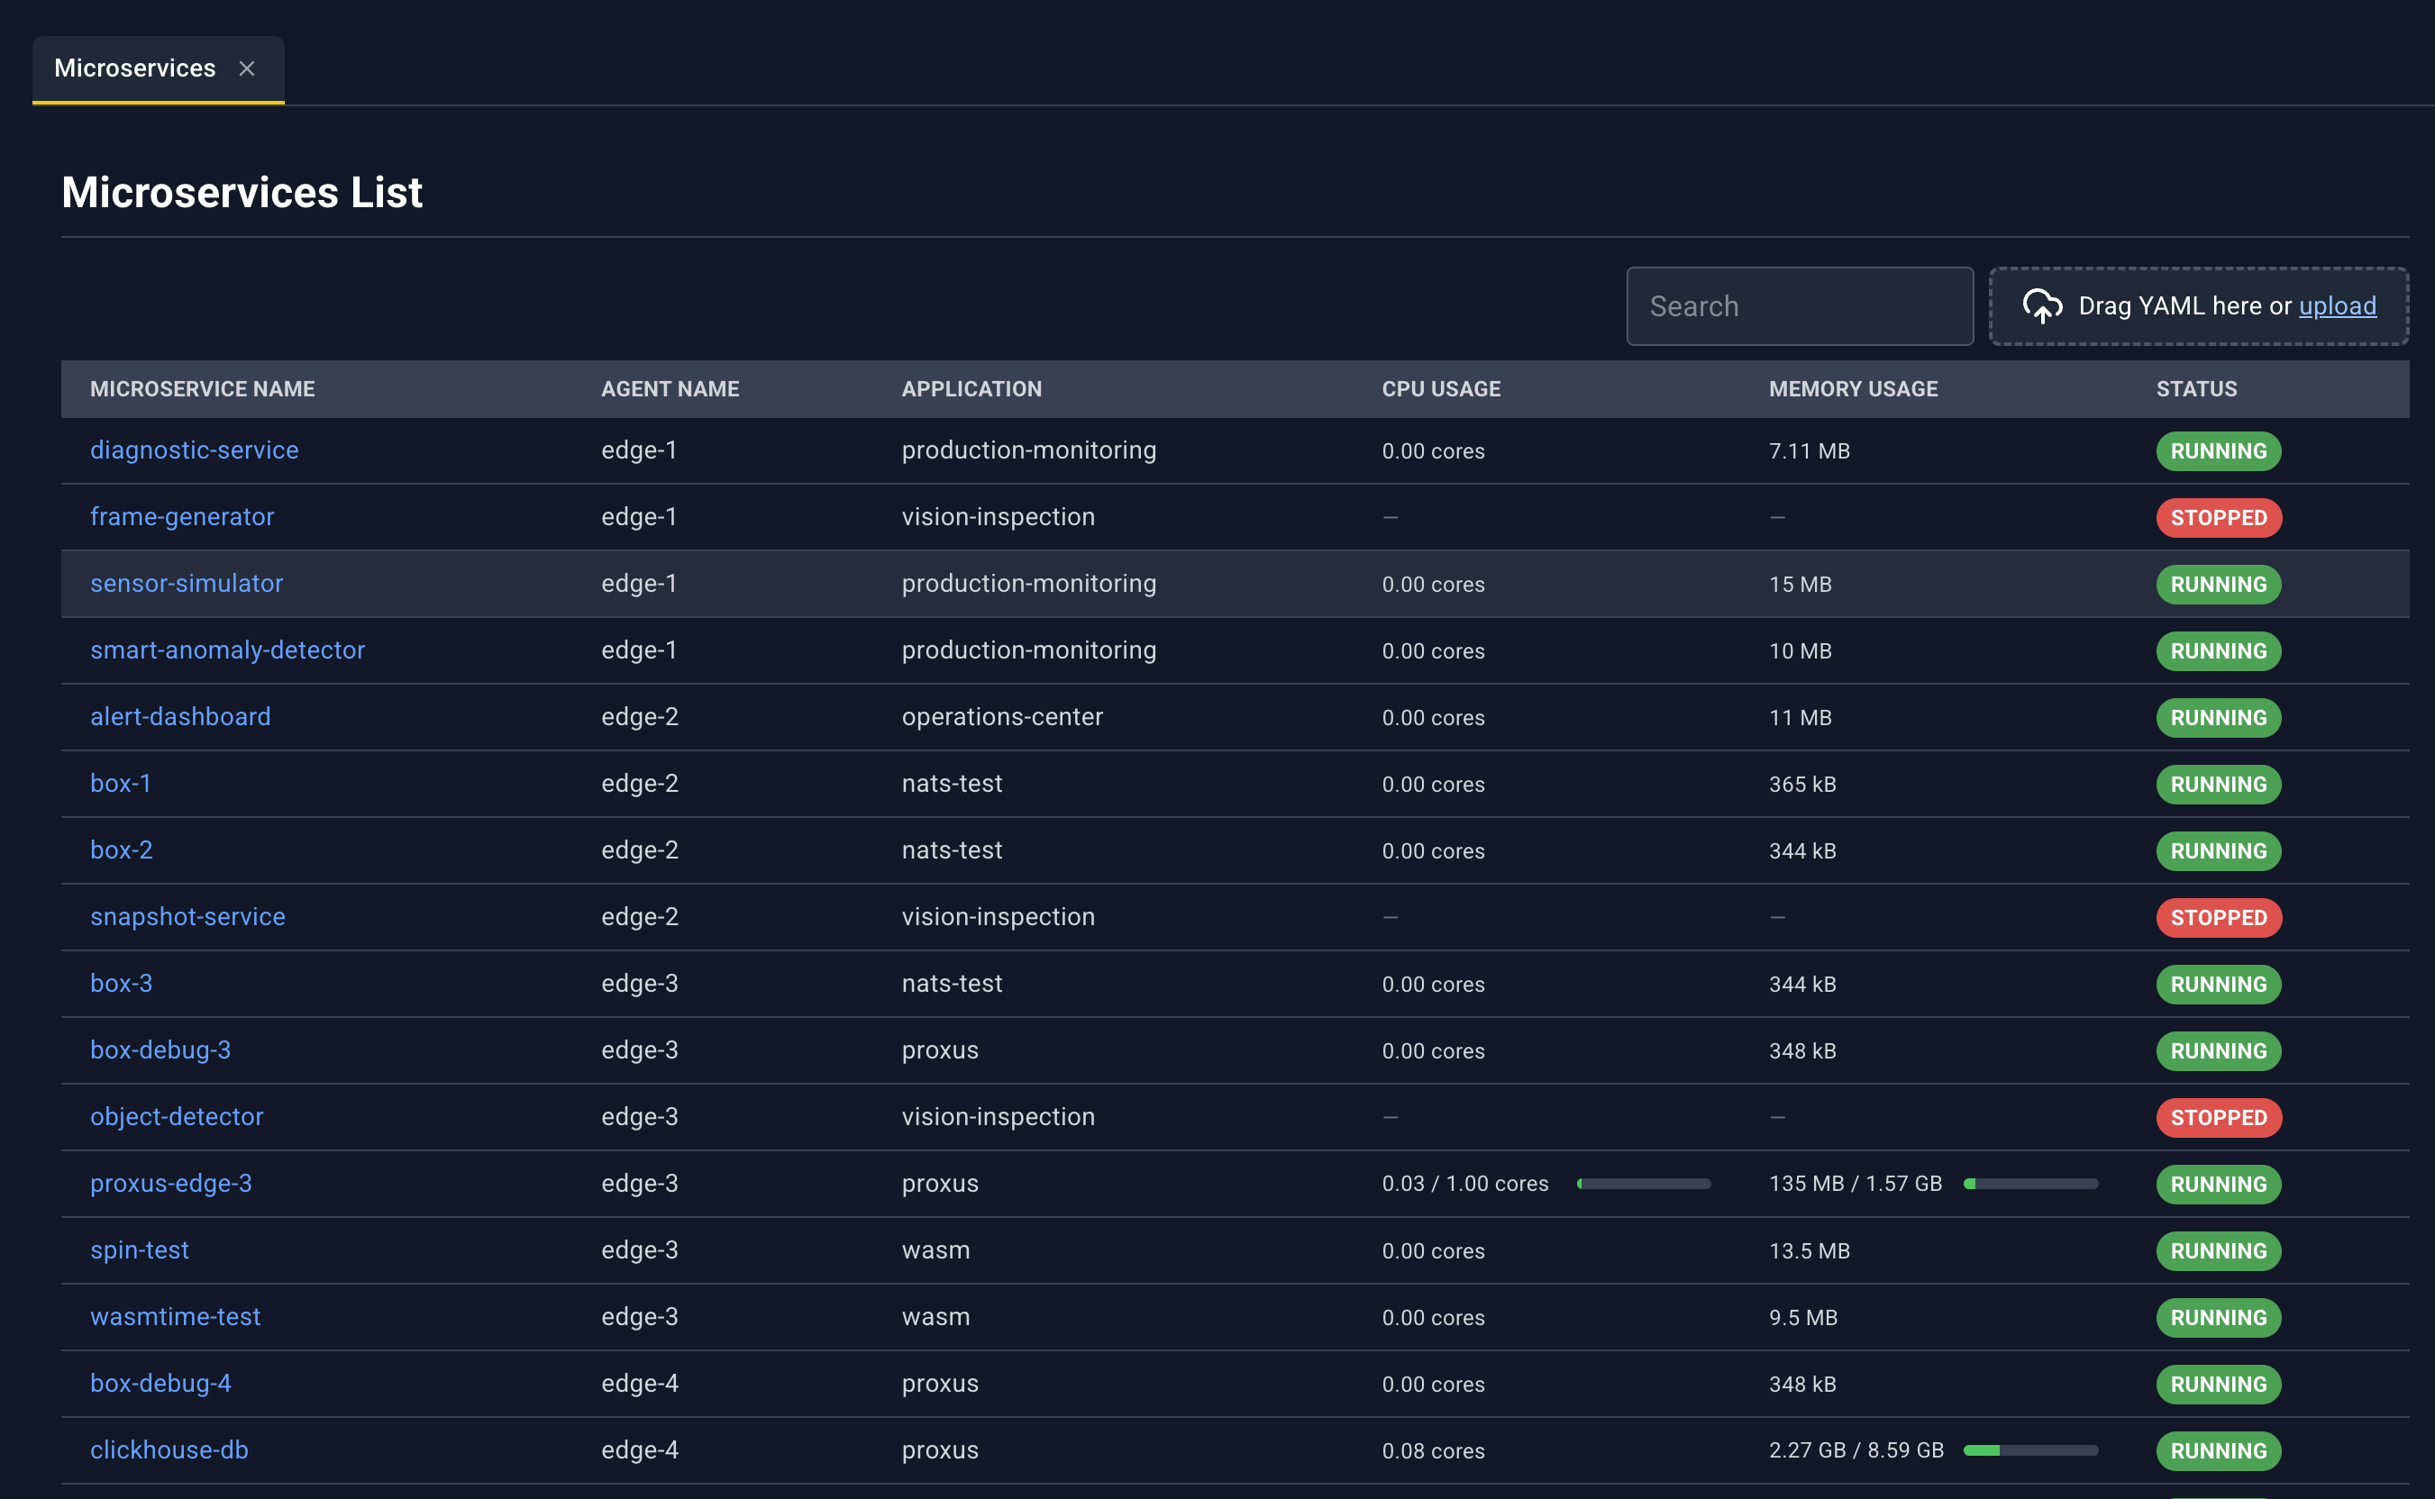Click the Microservice Name column header
The height and width of the screenshot is (1499, 2435).
point(203,388)
